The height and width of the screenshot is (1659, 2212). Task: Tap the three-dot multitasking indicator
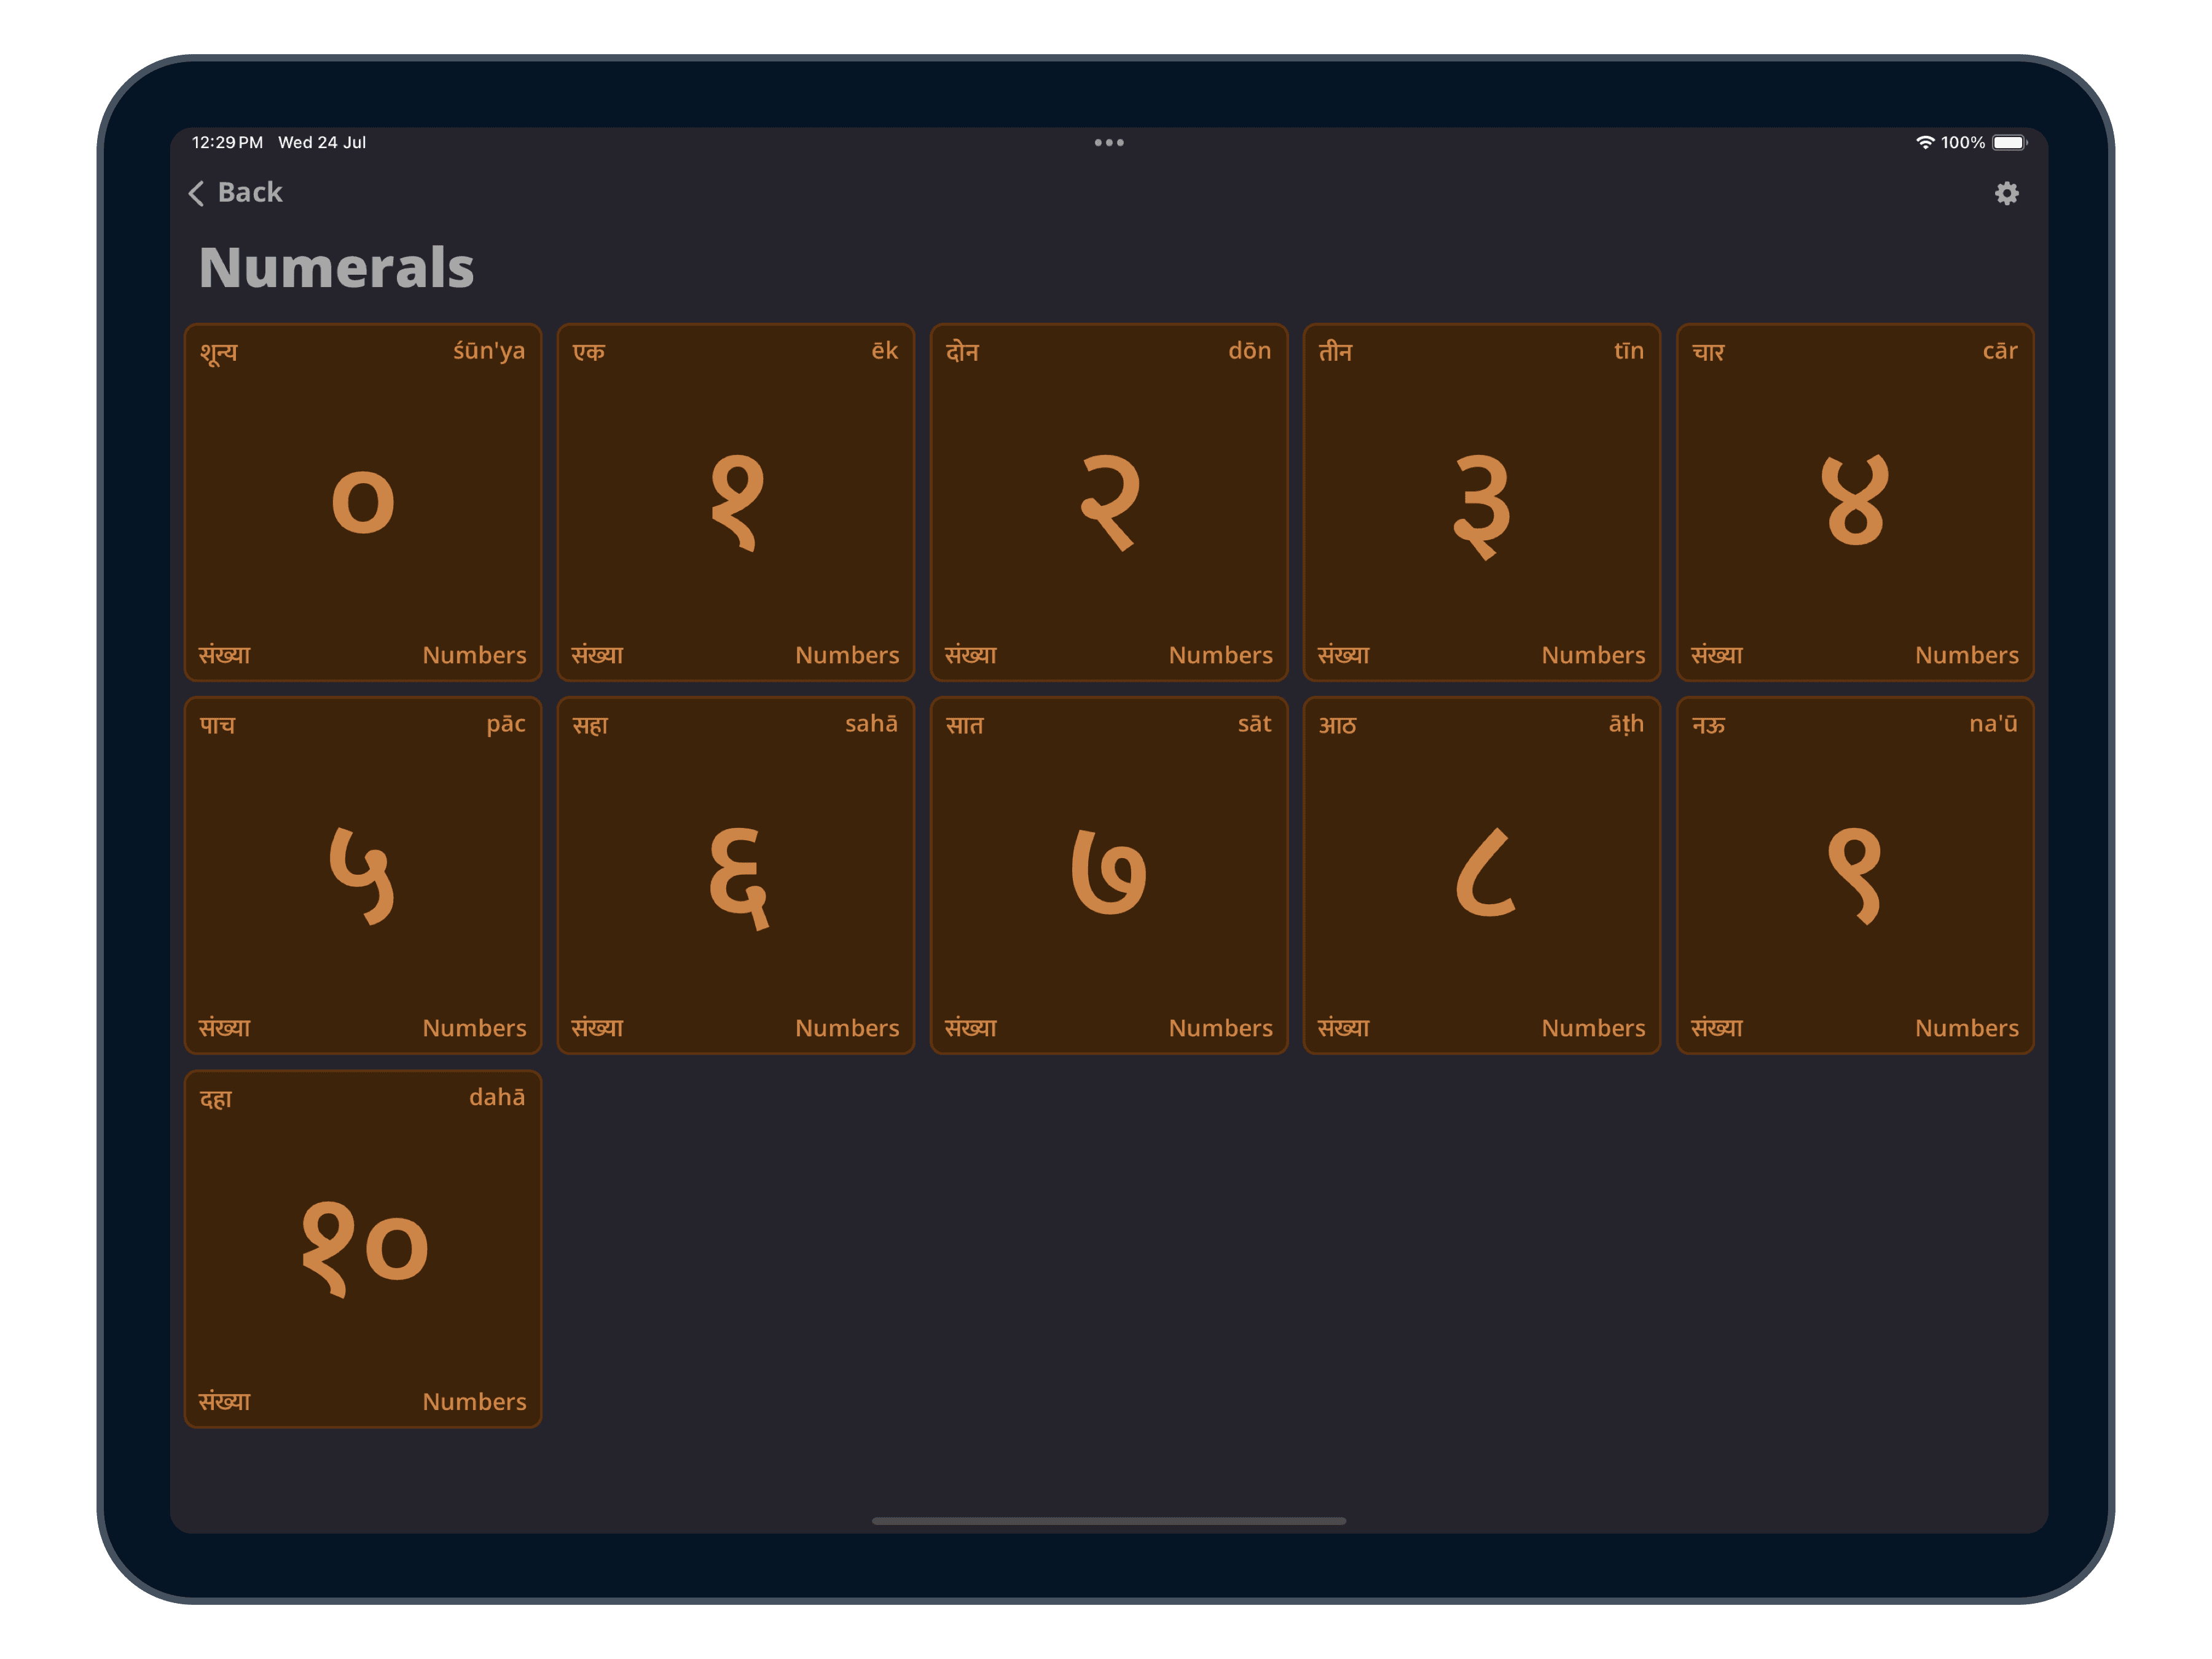[x=1108, y=142]
